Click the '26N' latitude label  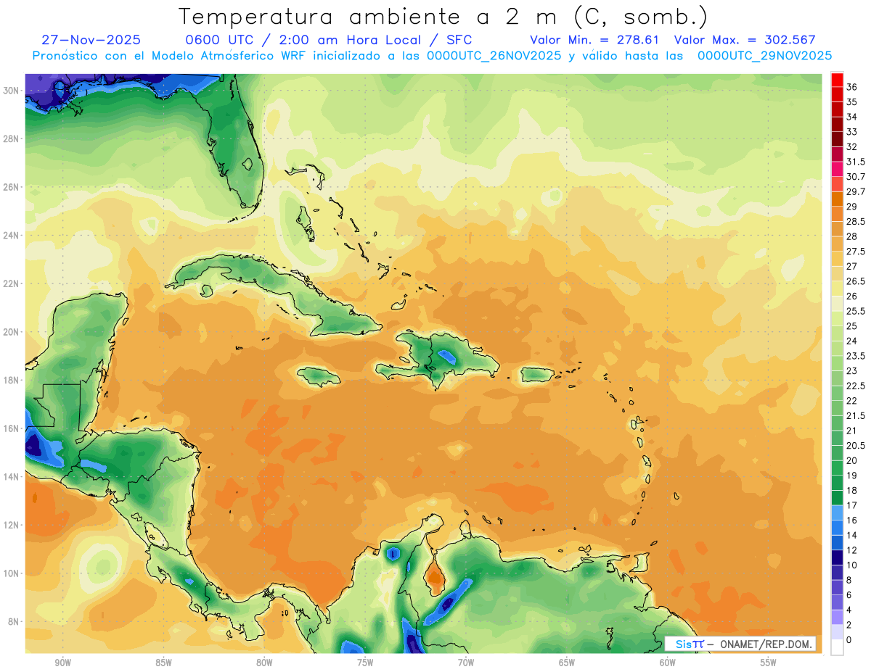pyautogui.click(x=12, y=187)
